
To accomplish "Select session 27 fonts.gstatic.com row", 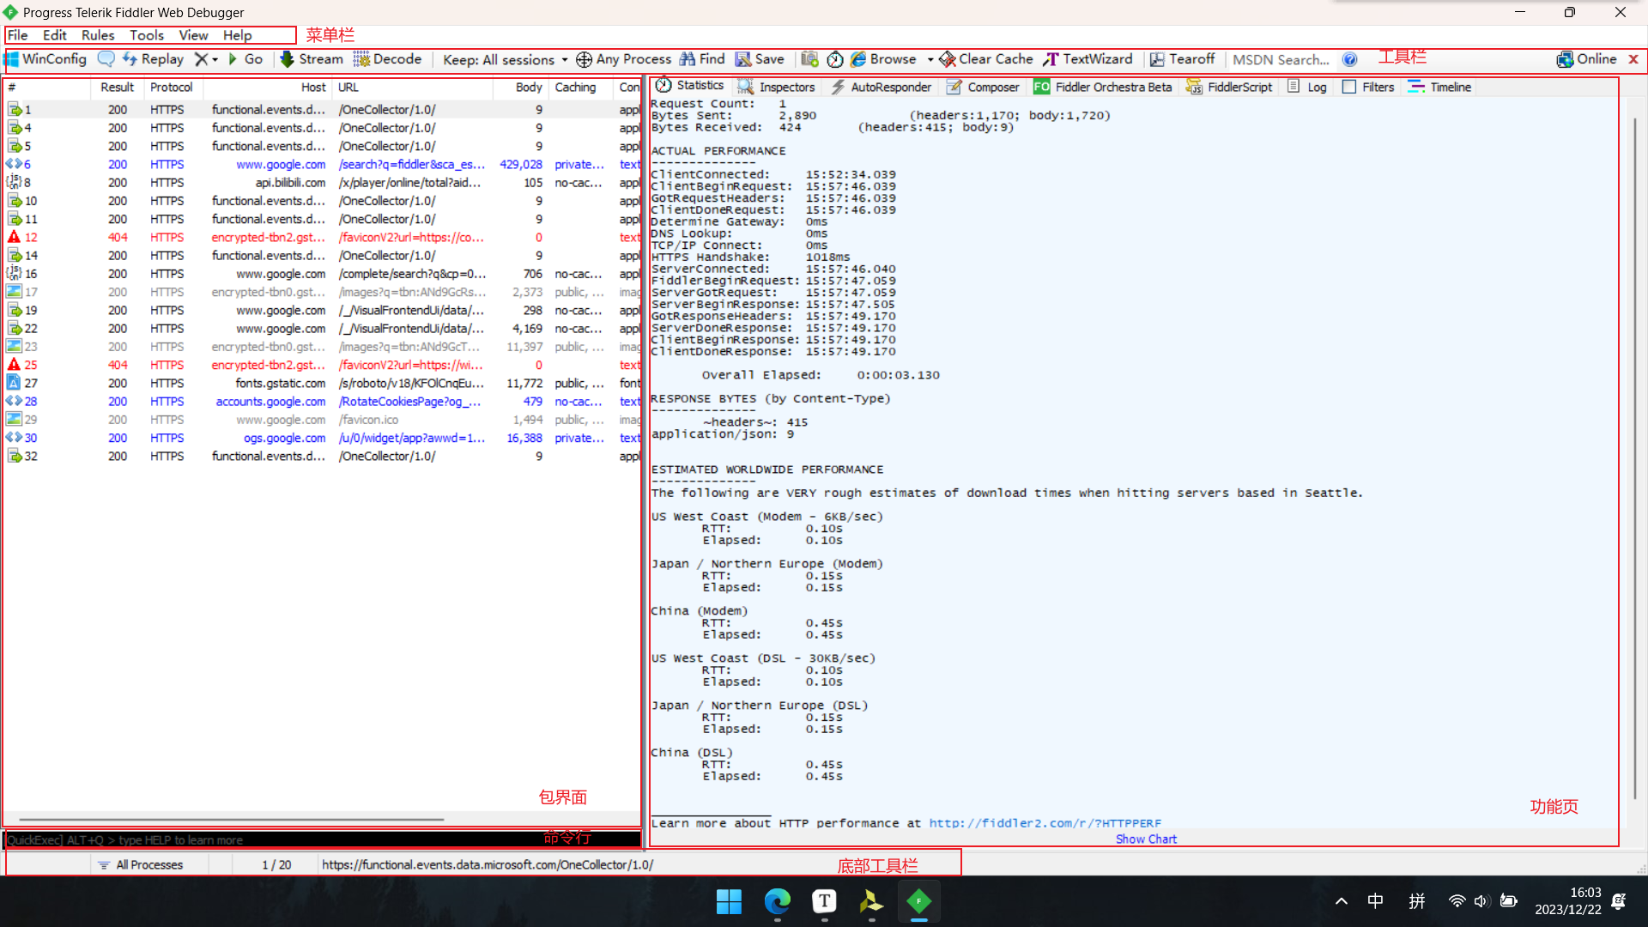I will click(x=322, y=384).
